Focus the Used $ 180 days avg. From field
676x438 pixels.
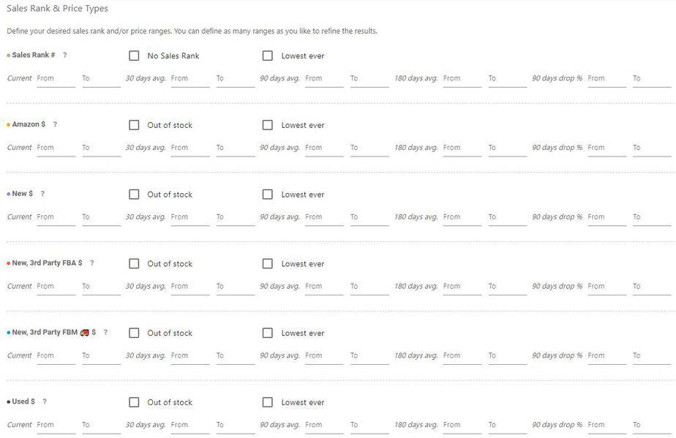tap(462, 426)
